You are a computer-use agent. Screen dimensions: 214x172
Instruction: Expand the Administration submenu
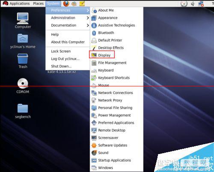pos(68,18)
